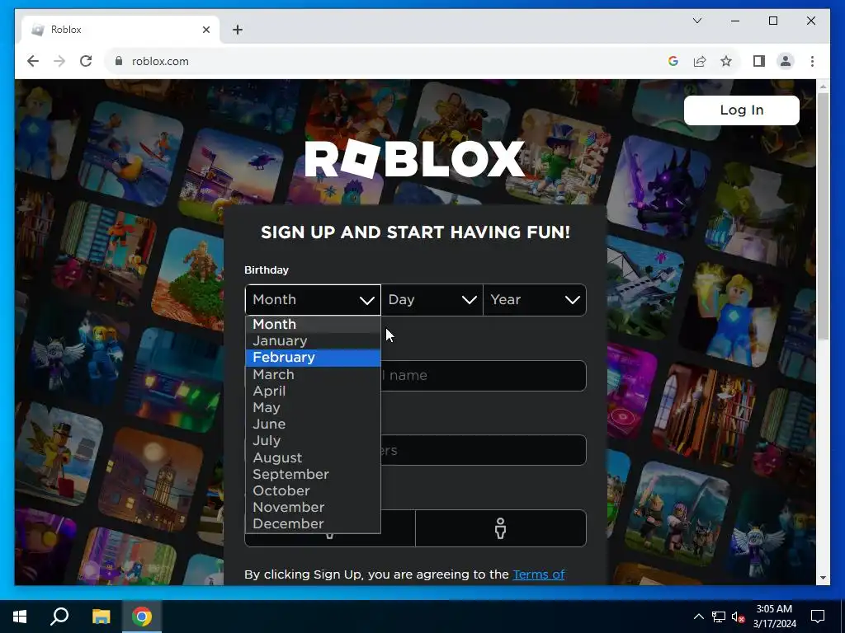This screenshot has height=633, width=845.
Task: Select June from the month list
Action: click(313, 424)
